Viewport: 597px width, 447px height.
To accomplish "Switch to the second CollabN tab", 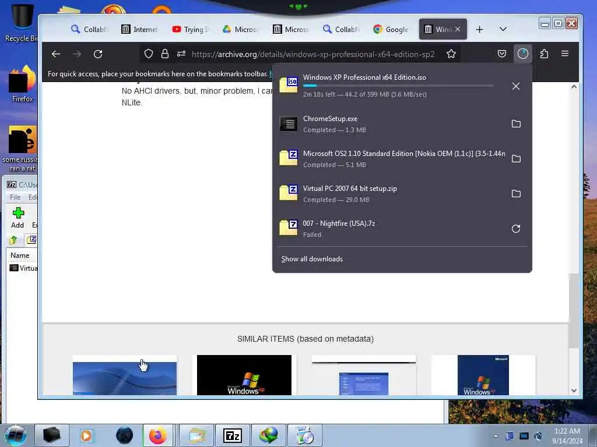I will (x=341, y=29).
